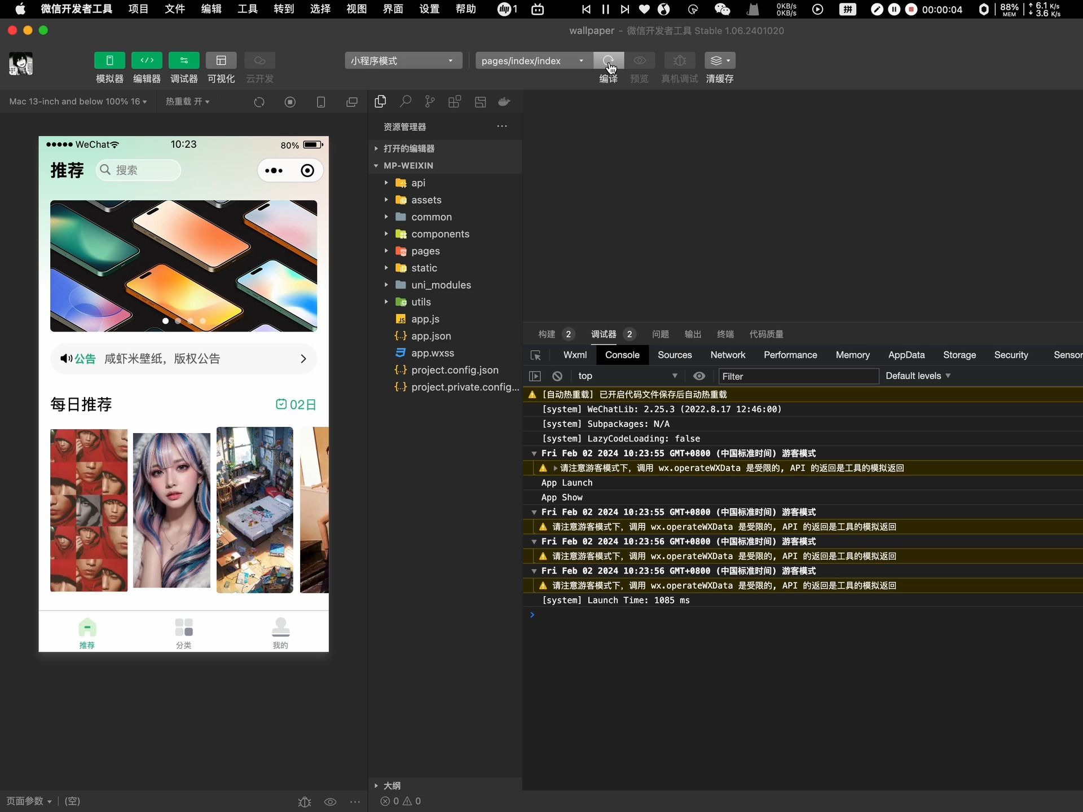Open the Network devtools tab
This screenshot has height=812, width=1083.
(728, 355)
